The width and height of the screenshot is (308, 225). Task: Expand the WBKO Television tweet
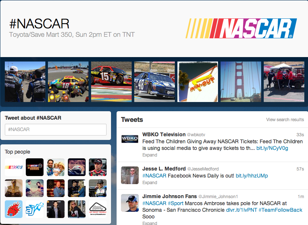pos(150,155)
